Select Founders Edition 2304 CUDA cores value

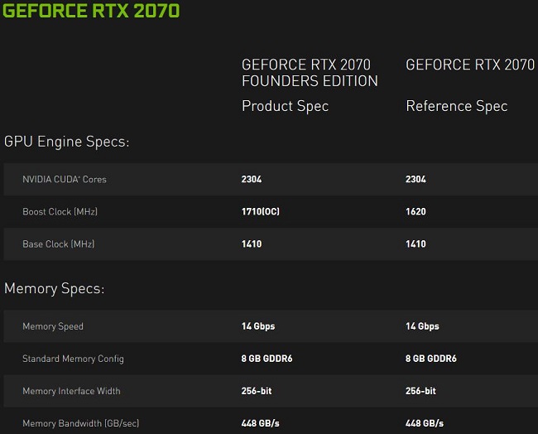(x=252, y=179)
